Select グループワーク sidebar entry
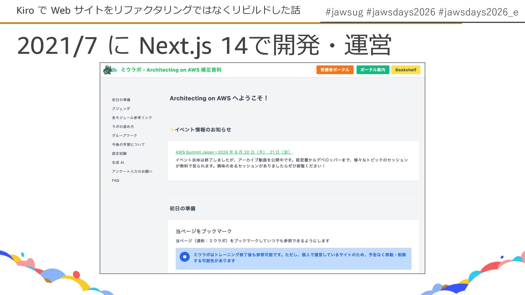525x295 pixels. pyautogui.click(x=124, y=135)
